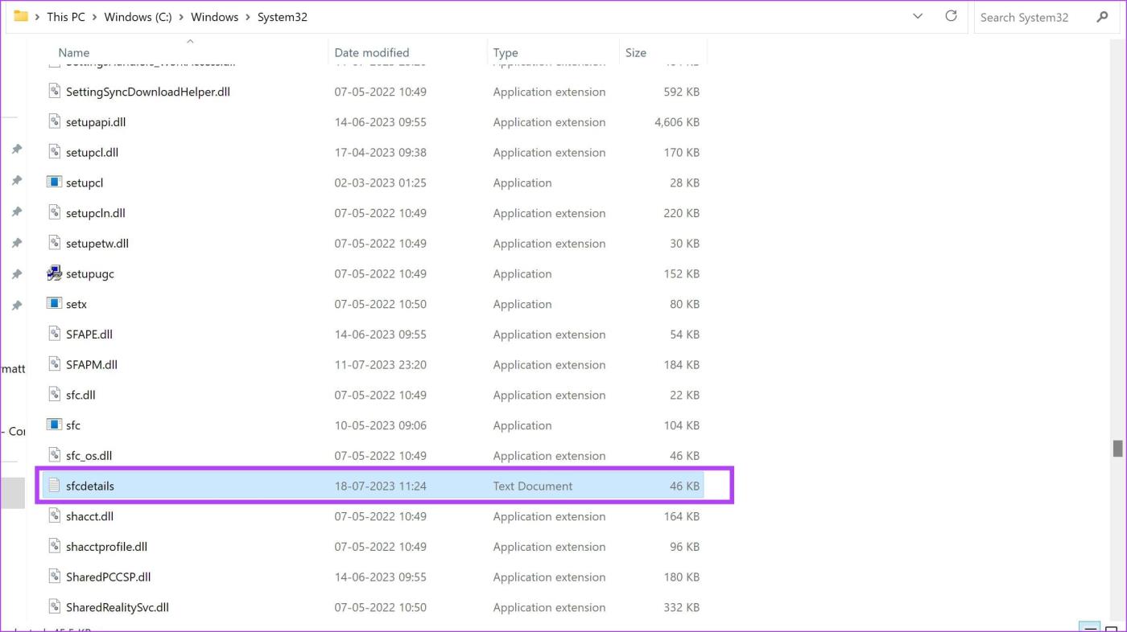
Task: Select the sfc application icon
Action: click(x=54, y=425)
